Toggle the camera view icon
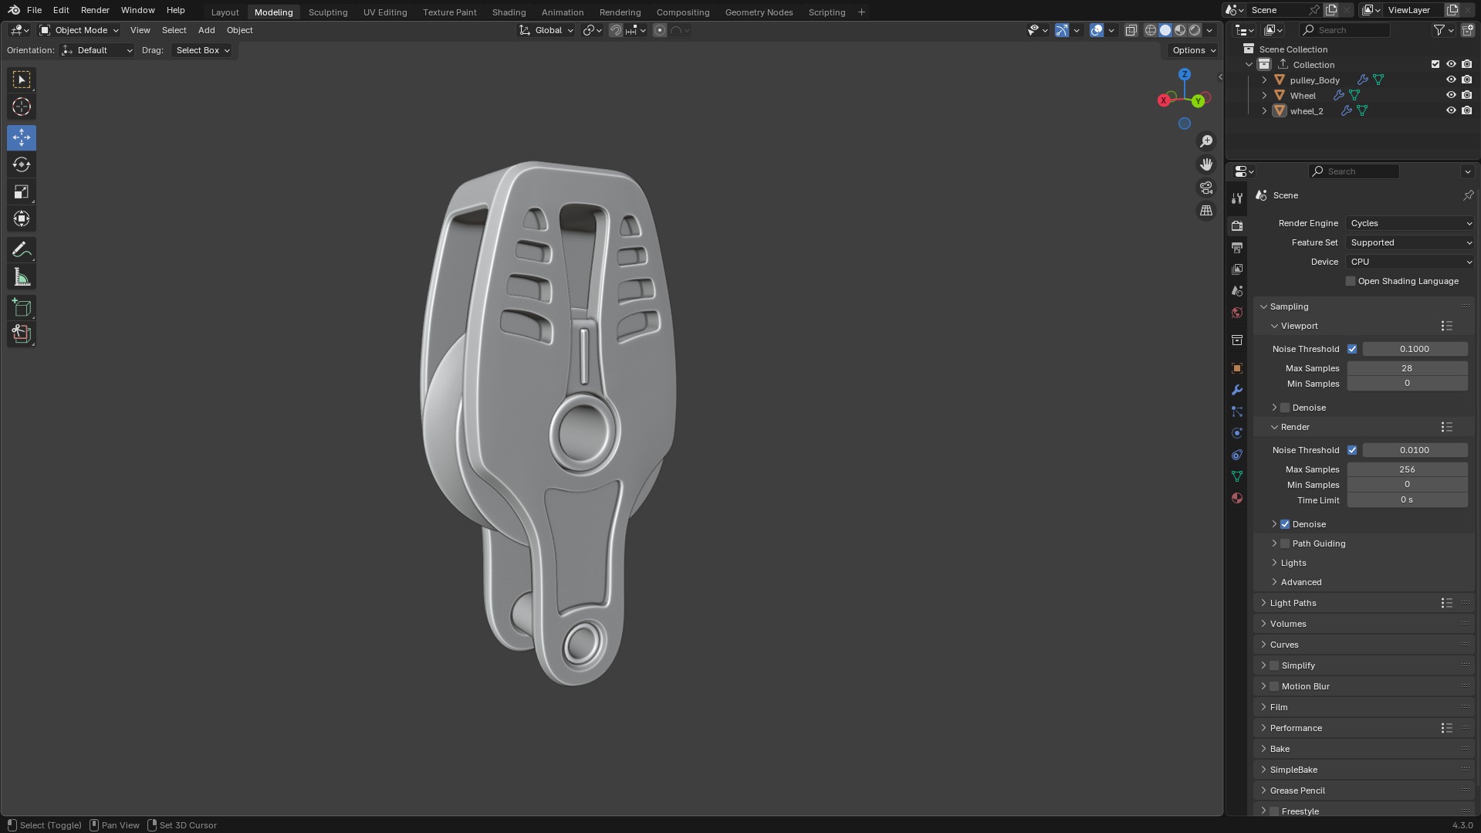The height and width of the screenshot is (833, 1481). tap(1206, 188)
